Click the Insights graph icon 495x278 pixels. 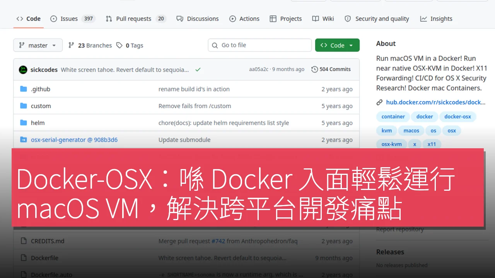click(x=423, y=19)
